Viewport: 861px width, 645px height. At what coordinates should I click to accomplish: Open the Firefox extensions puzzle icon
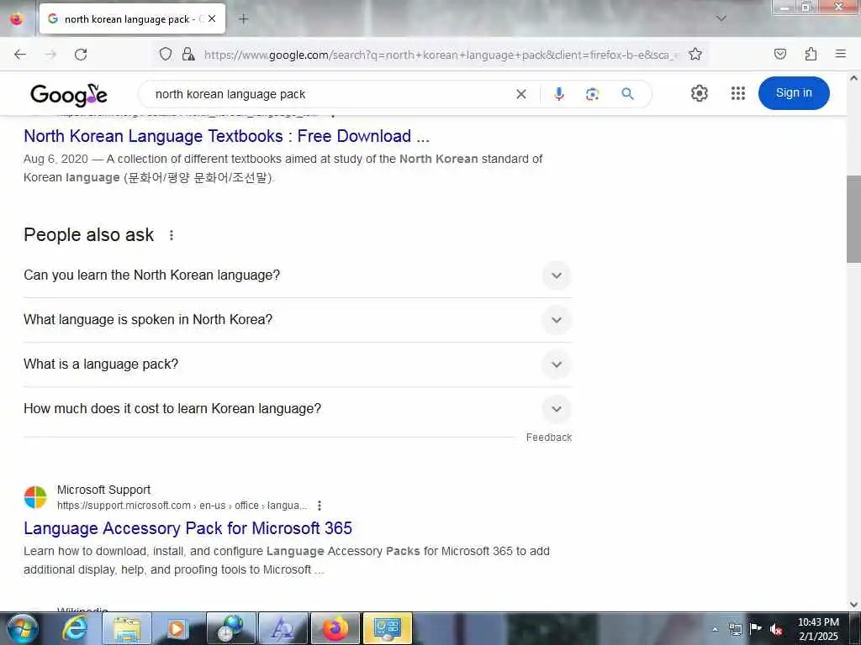point(811,54)
